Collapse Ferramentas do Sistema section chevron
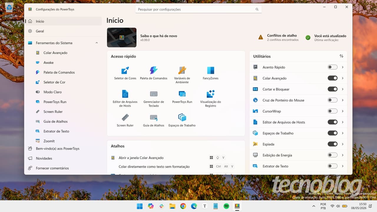Image resolution: width=377 pixels, height=212 pixels. [97, 43]
